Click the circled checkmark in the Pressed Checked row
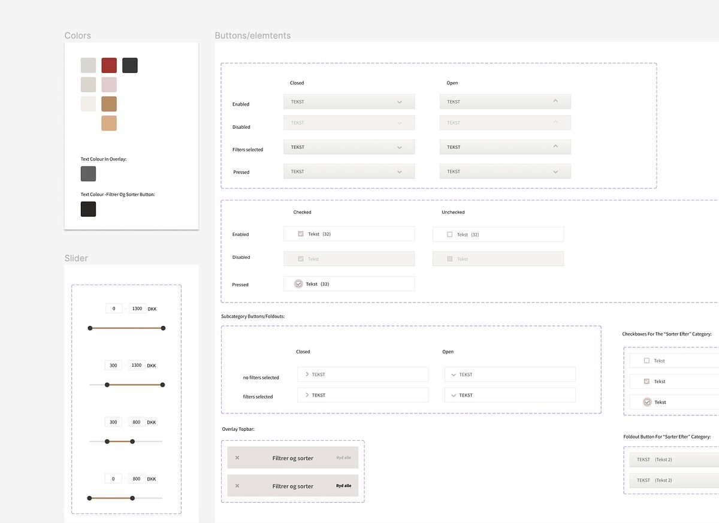 point(298,284)
